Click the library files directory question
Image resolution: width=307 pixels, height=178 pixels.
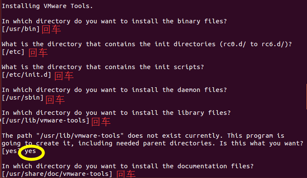[x=116, y=113]
